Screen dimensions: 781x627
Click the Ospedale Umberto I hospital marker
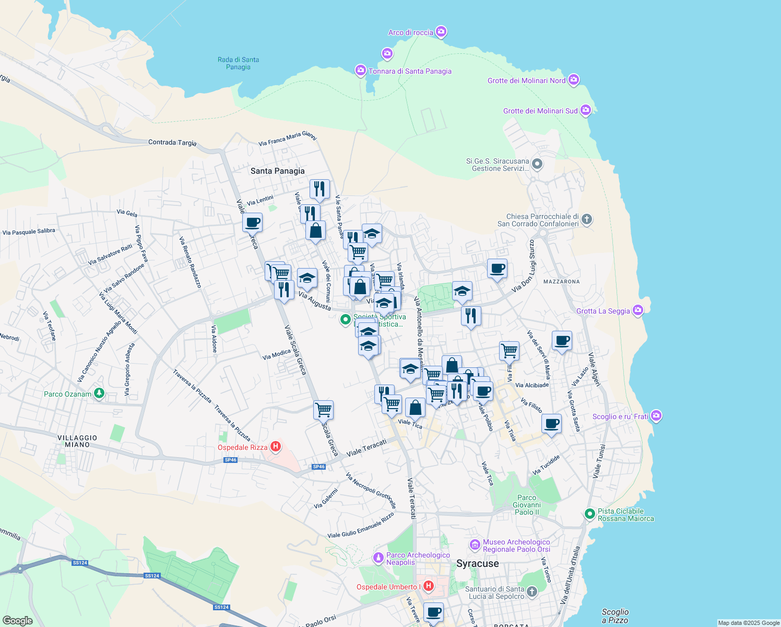pyautogui.click(x=429, y=586)
